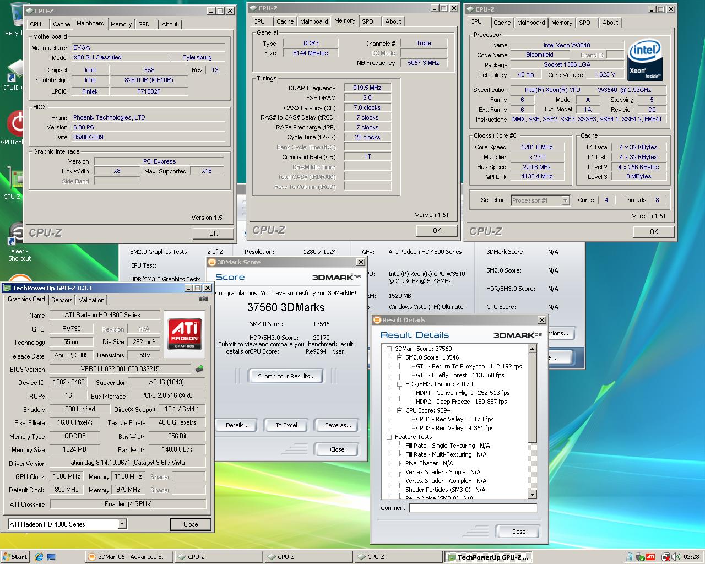Open the ATI Radeon HD 4800 Series dropdown

[122, 524]
